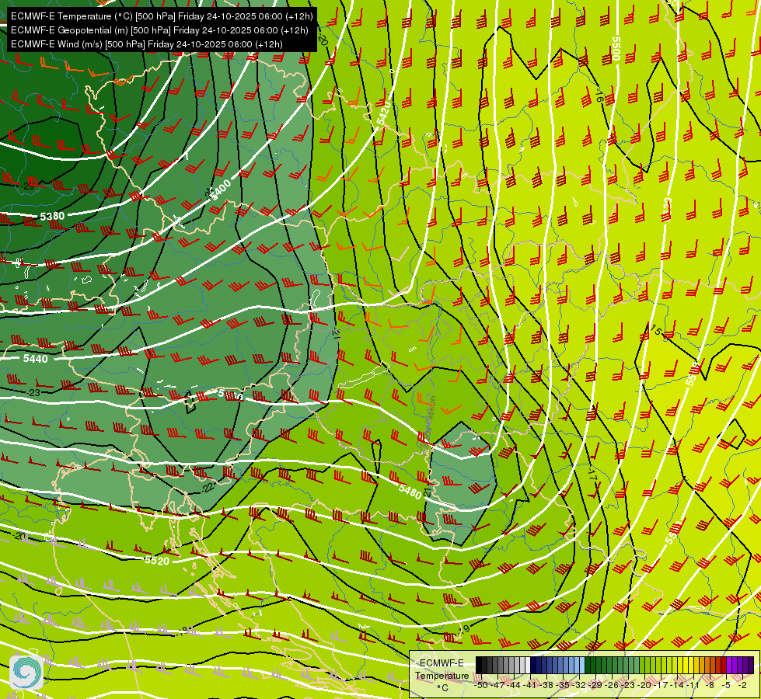This screenshot has width=761, height=699.
Task: Select the ECMWF-E Temperature title line
Action: click(x=162, y=16)
